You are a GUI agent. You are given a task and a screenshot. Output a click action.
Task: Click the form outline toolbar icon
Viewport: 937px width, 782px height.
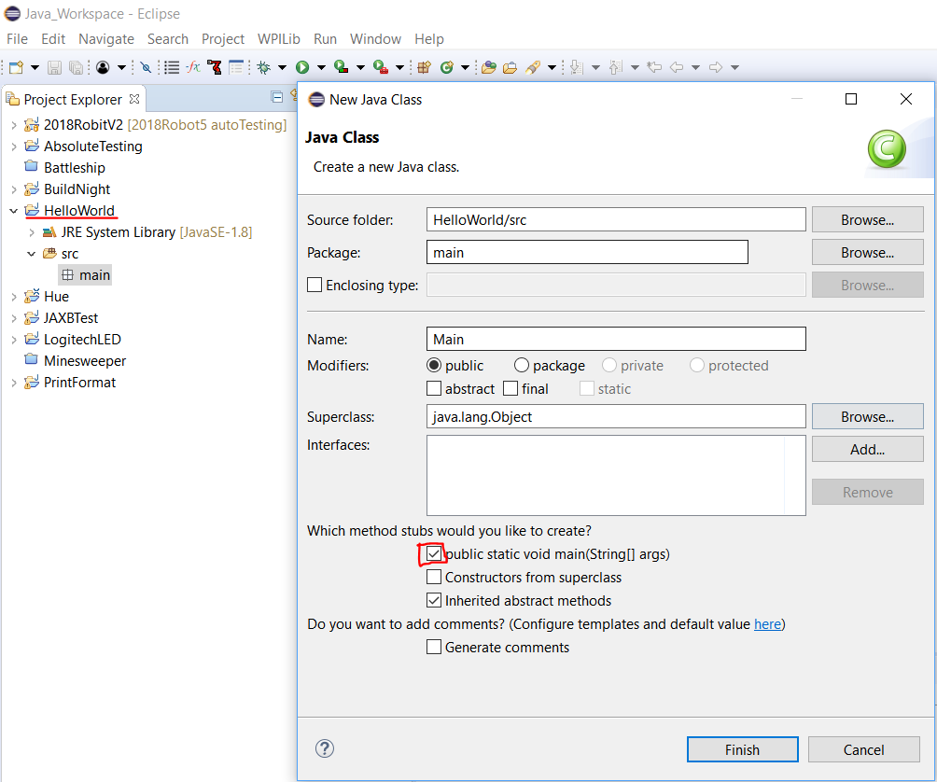click(x=236, y=67)
